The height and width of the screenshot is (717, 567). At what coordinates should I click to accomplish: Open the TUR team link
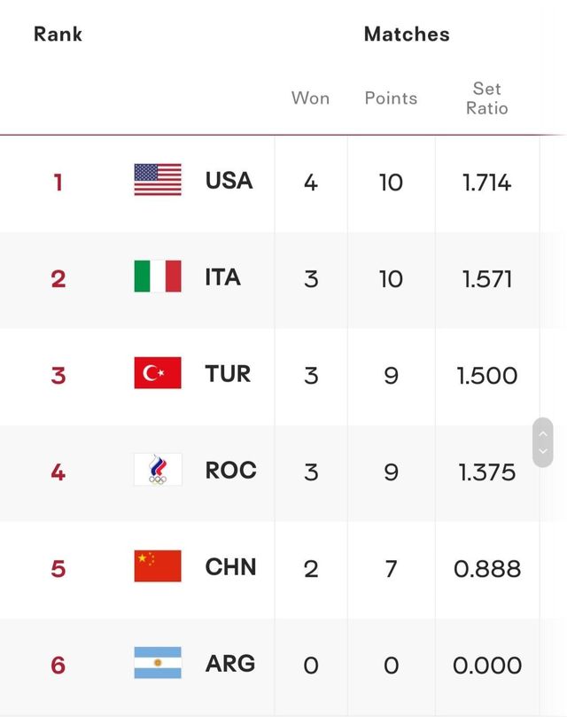[x=228, y=374]
